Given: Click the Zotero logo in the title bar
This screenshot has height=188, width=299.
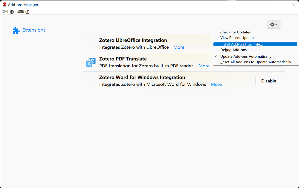Looking at the screenshot, I should point(5,5).
